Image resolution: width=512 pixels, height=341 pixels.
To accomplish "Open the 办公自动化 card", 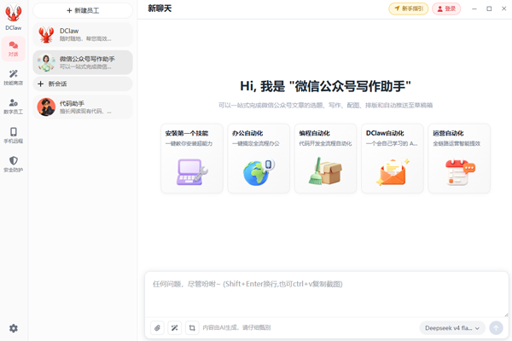I will click(x=259, y=159).
